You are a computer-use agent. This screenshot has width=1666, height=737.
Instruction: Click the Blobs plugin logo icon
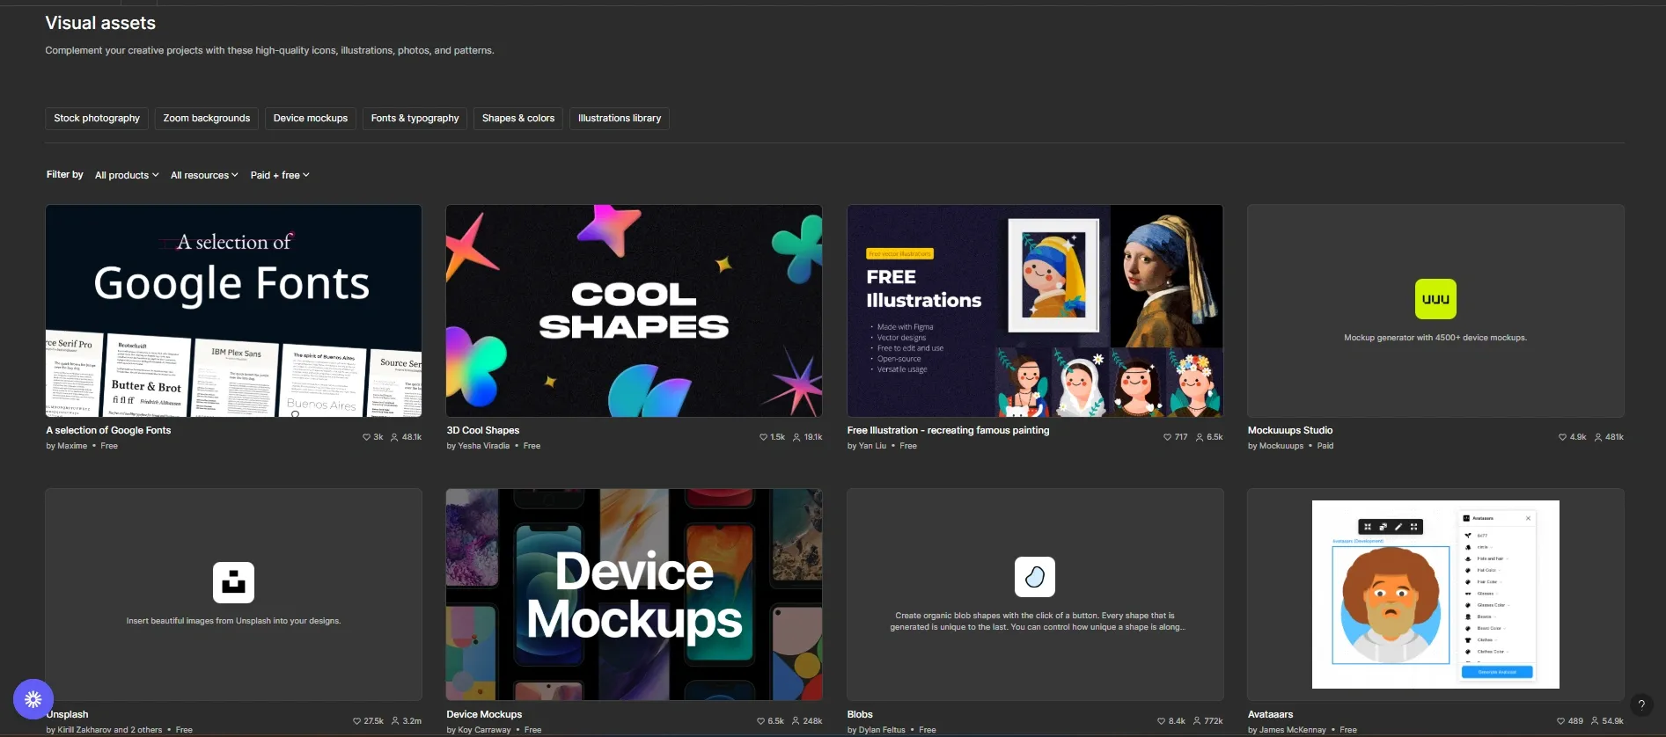pos(1034,577)
